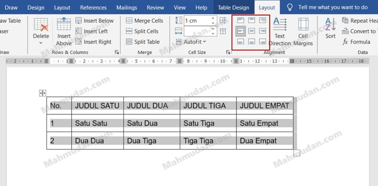Switch to the Table Design tab
Screen dimensions: 378x186
click(233, 7)
